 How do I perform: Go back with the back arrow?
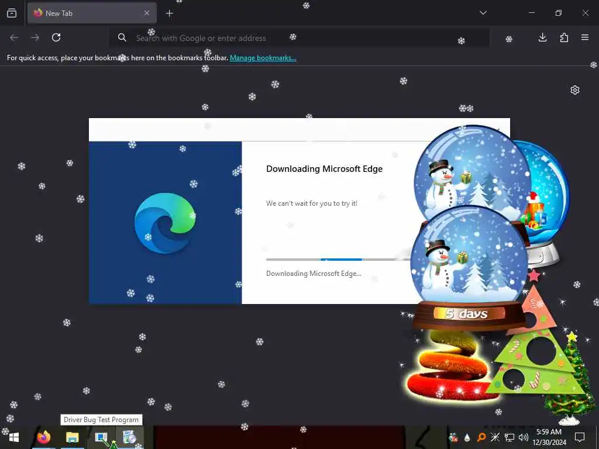14,37
